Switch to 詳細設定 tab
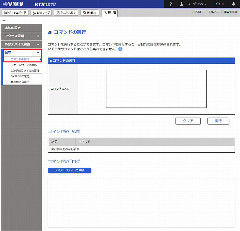This screenshot has height=231, width=240. click(90, 13)
